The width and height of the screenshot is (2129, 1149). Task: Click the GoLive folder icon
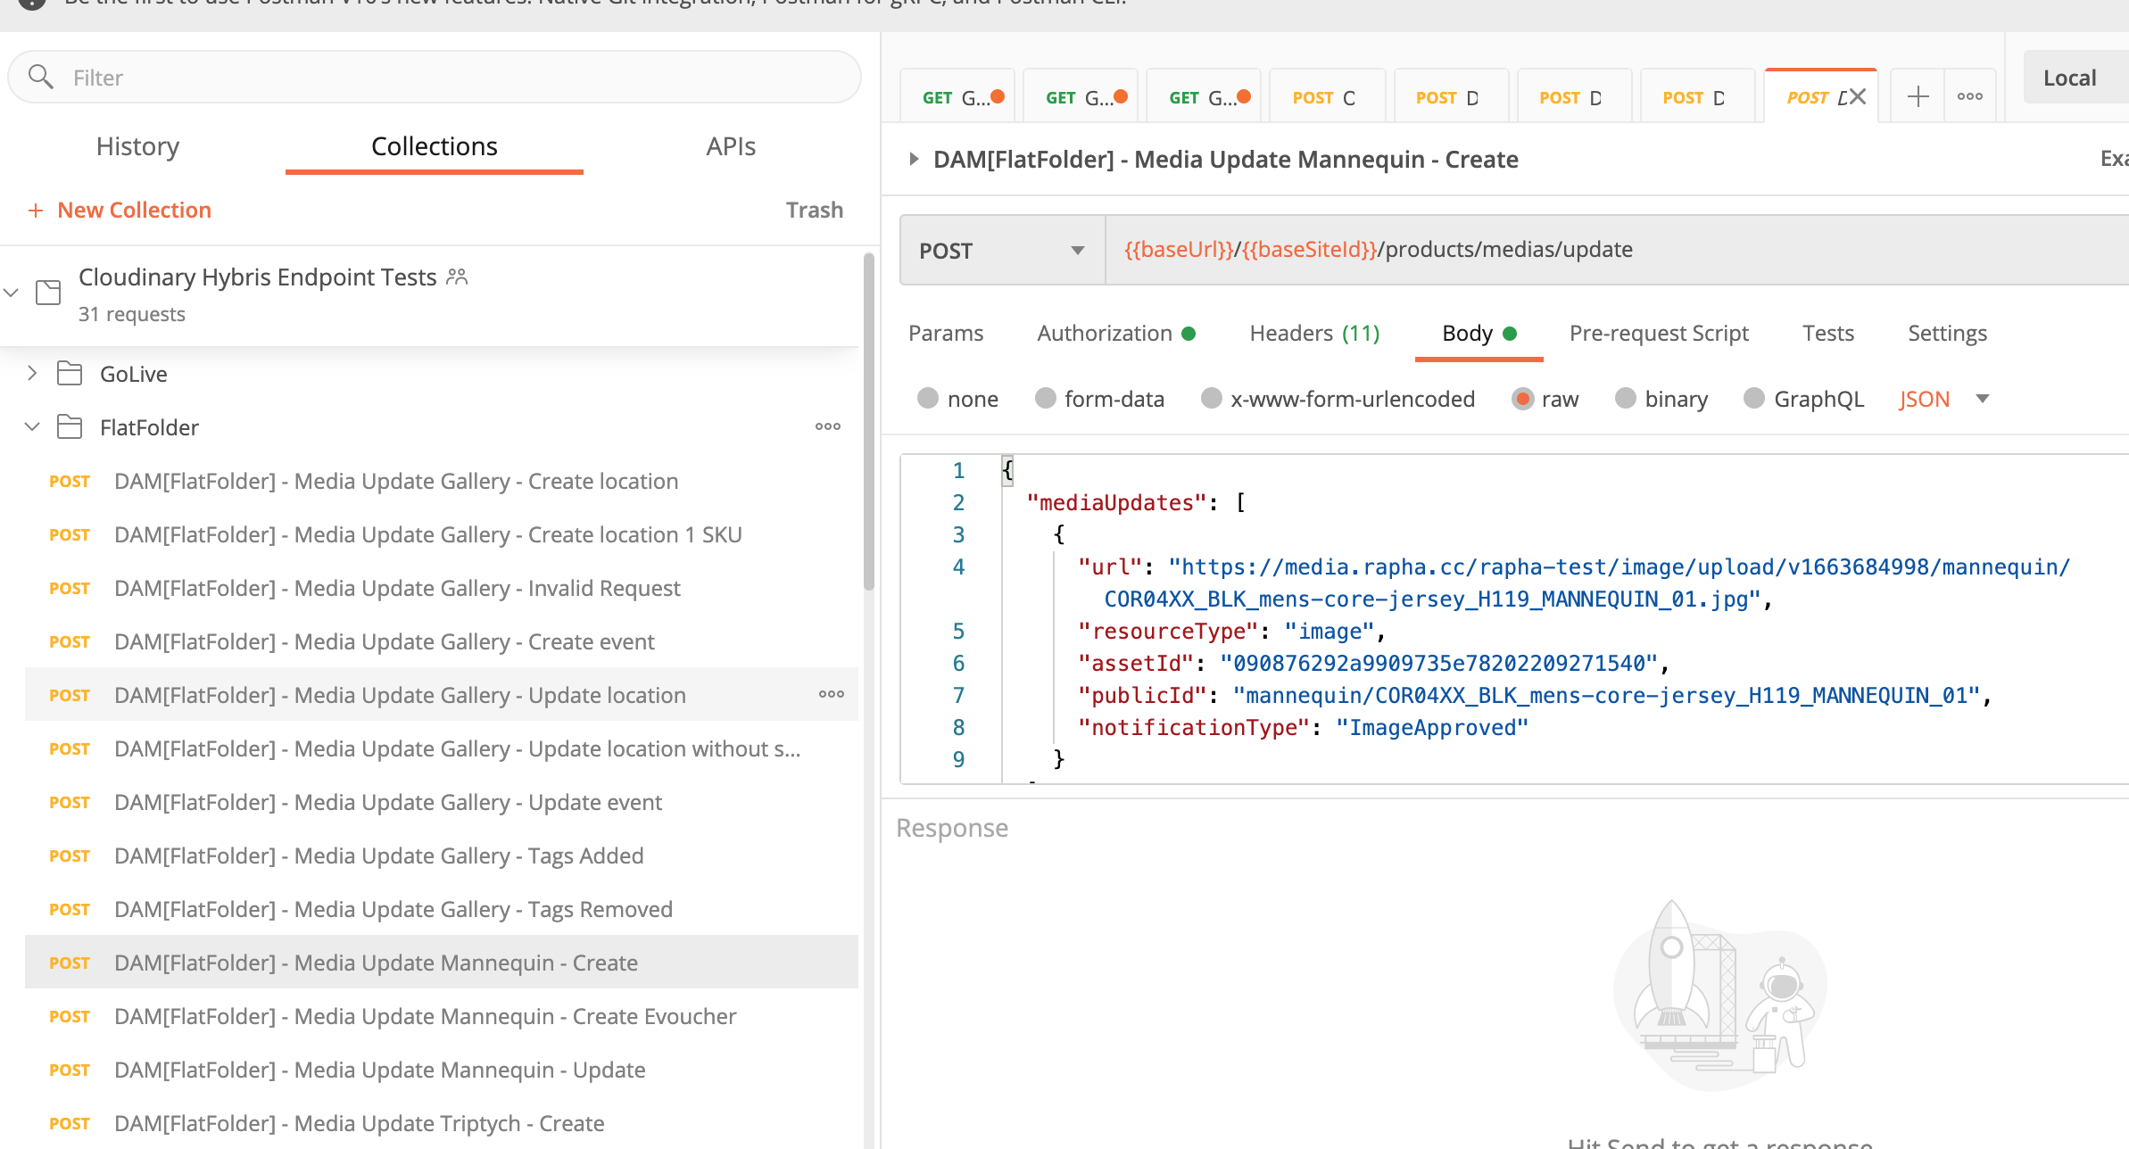[x=70, y=374]
